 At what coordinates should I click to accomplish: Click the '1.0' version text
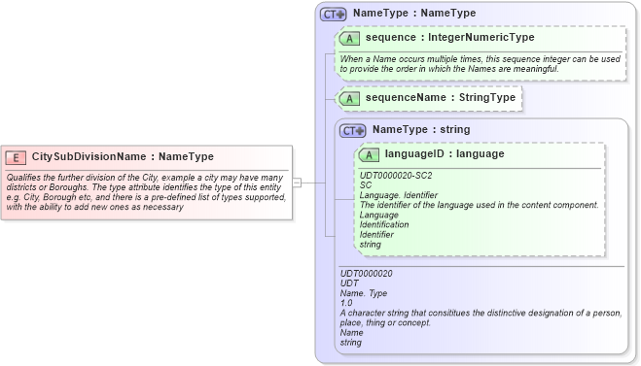tap(346, 303)
